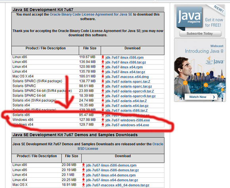Image resolution: width=230 pixels, height=188 pixels.
Task: Open the Oracle Binary Code License Agreement link
Action: click(x=91, y=14)
